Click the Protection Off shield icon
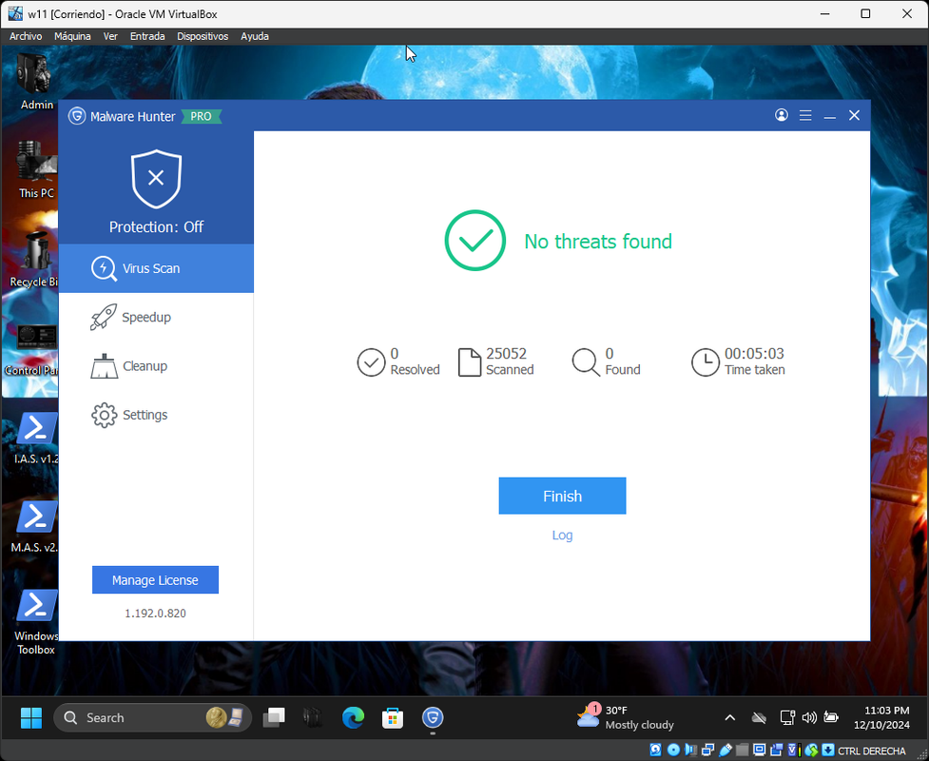The width and height of the screenshot is (929, 761). tap(156, 179)
